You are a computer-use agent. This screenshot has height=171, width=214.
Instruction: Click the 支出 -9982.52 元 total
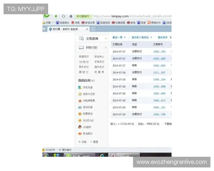tap(148, 124)
